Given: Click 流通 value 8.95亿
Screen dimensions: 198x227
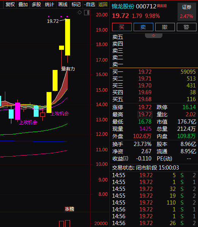Looking at the screenshot, I should point(188,151).
